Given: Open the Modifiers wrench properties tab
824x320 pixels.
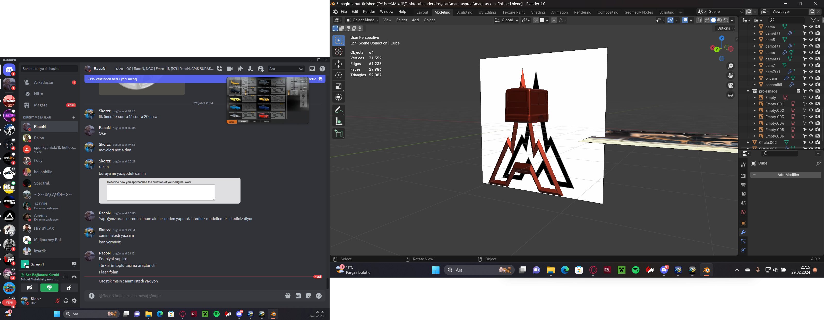Looking at the screenshot, I should coord(743,233).
